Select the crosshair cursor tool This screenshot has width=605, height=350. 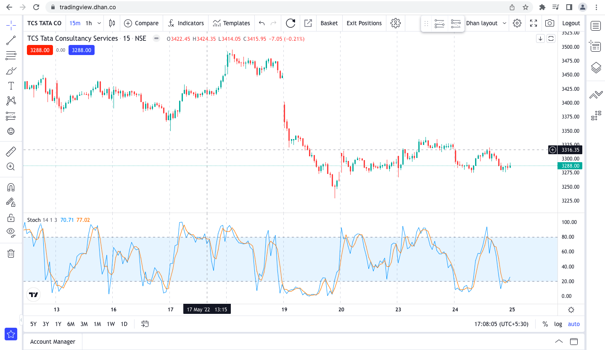[11, 25]
